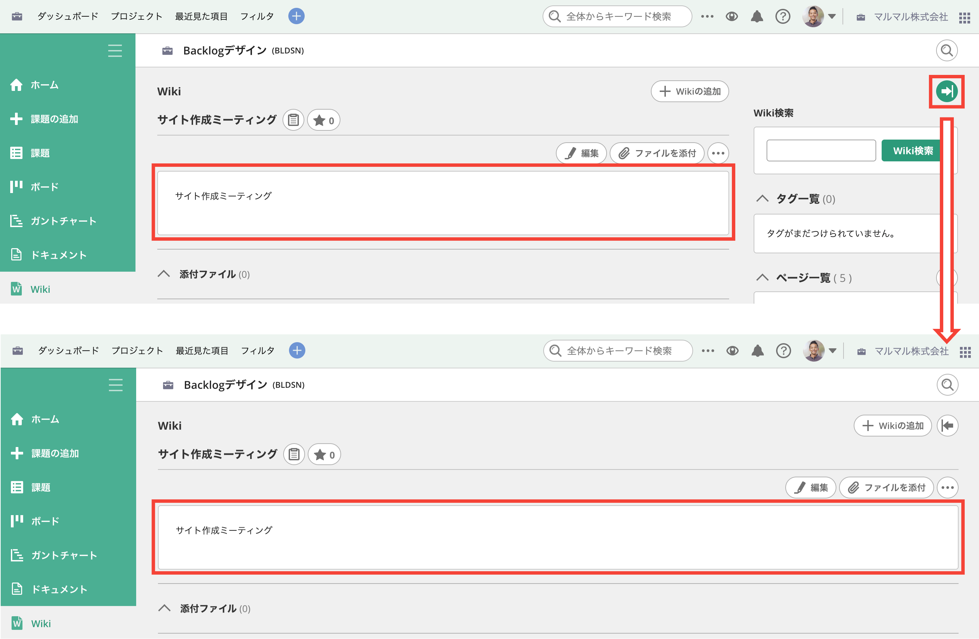This screenshot has height=639, width=979.
Task: Open the apps grid icon in the top header
Action: tap(965, 18)
